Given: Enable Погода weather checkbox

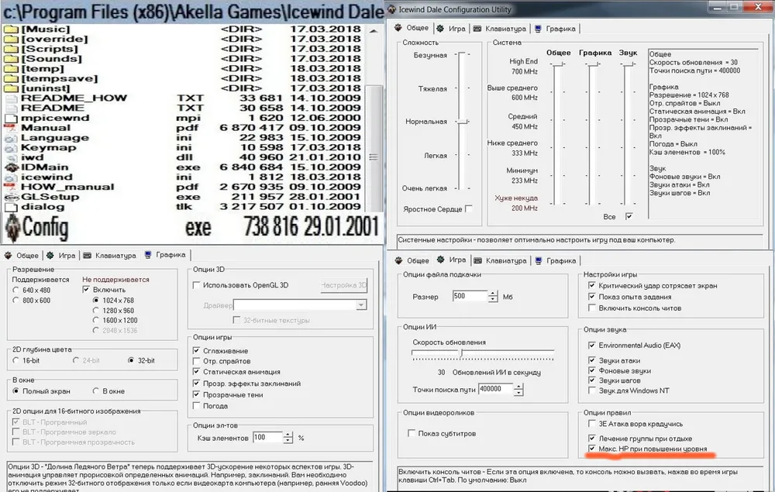Looking at the screenshot, I should 196,406.
